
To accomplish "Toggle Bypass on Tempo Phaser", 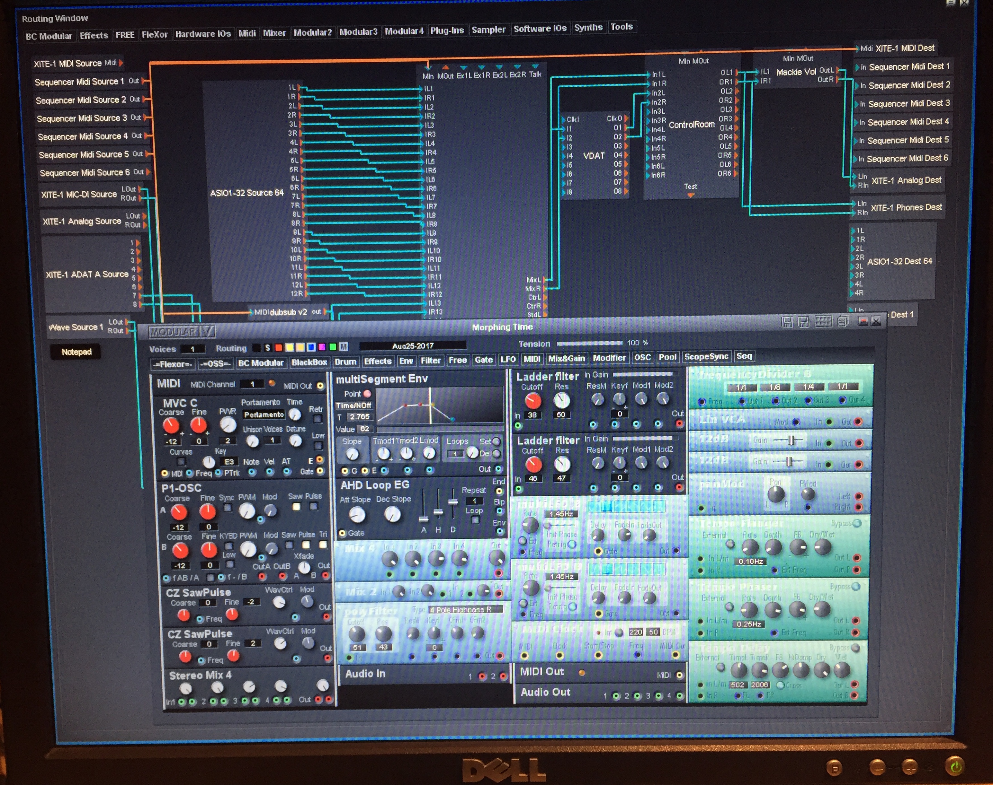I will pyautogui.click(x=856, y=587).
